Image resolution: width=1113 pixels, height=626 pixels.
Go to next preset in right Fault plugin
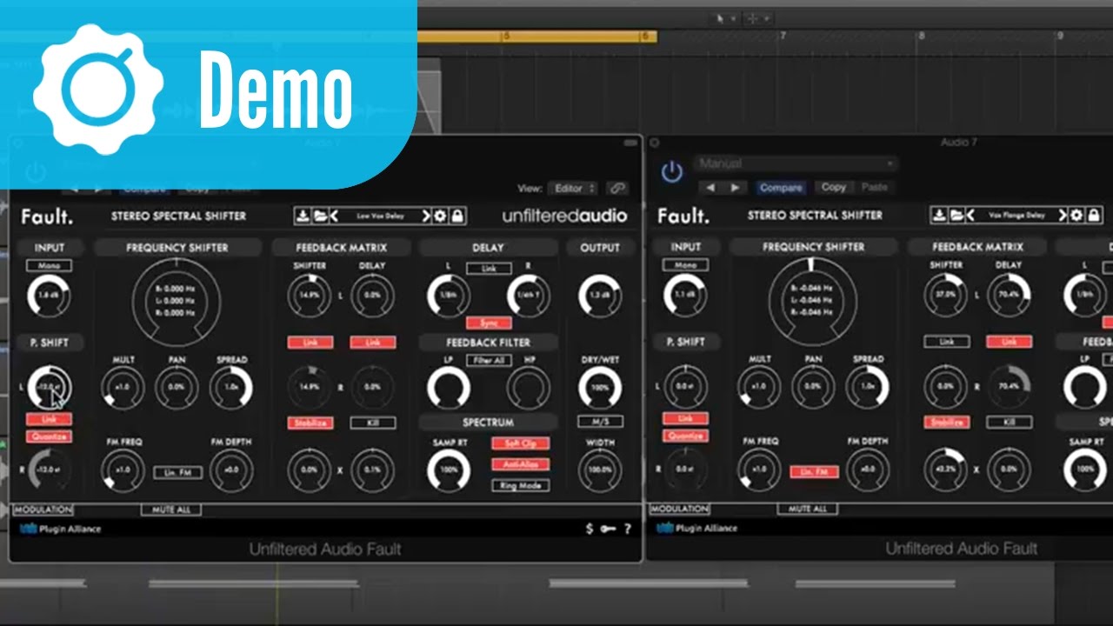pos(1063,216)
